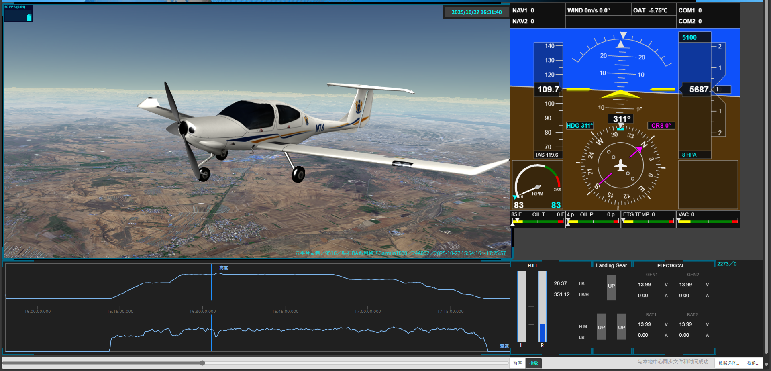Image resolution: width=771 pixels, height=371 pixels.
Task: Click the right fuel tank bar
Action: point(542,306)
